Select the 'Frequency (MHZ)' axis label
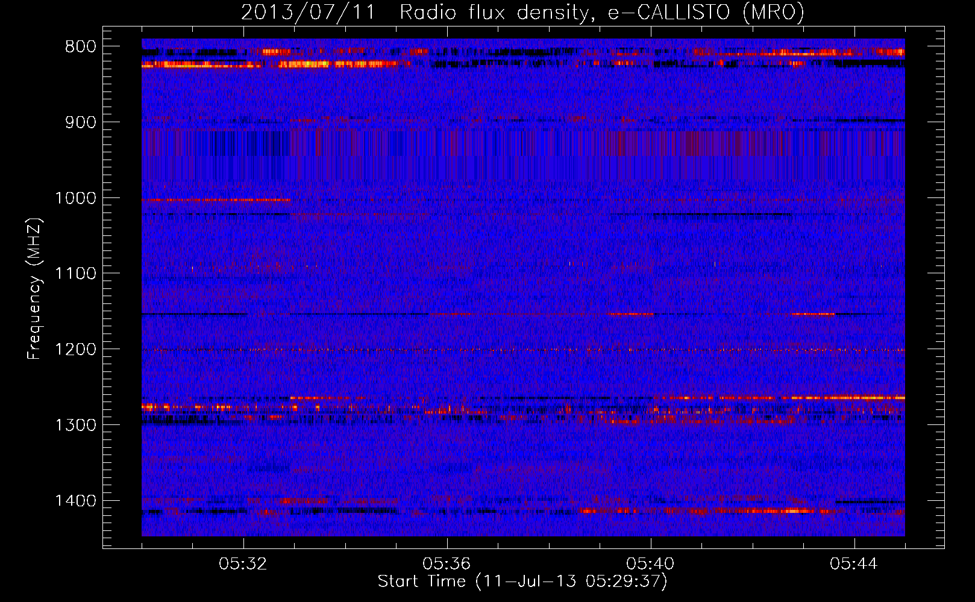 (x=35, y=289)
